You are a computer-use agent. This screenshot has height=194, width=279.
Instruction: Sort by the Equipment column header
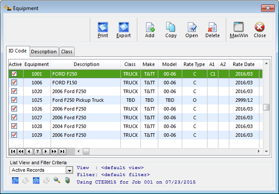pos(37,64)
